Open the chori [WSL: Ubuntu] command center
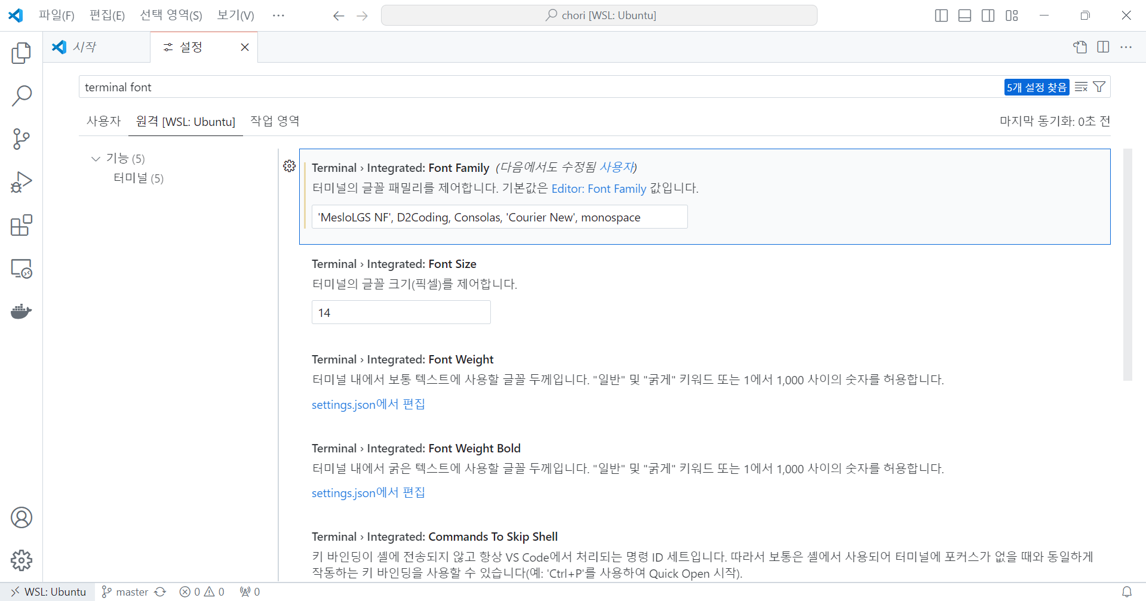 click(599, 16)
